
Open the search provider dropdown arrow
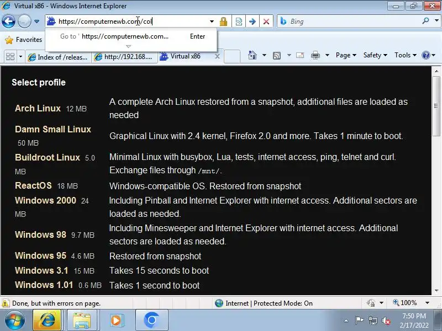[x=436, y=20]
